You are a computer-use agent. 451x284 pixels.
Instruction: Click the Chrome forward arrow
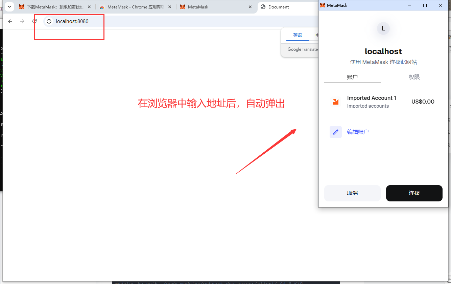(22, 21)
